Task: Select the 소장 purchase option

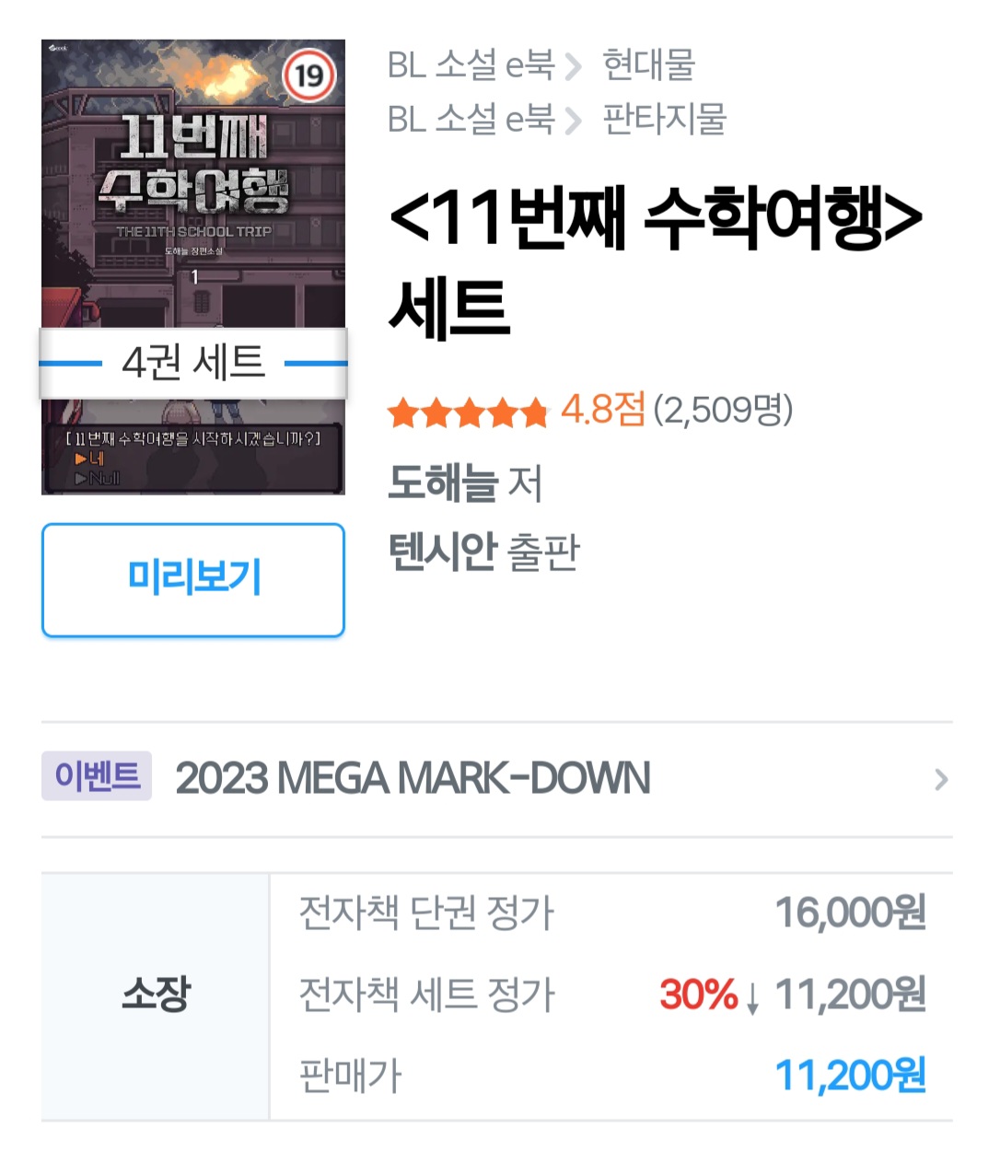Action: point(156,995)
